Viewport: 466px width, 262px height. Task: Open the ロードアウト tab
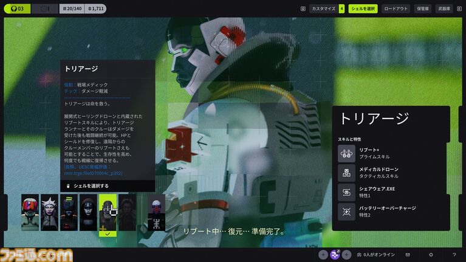click(x=397, y=9)
